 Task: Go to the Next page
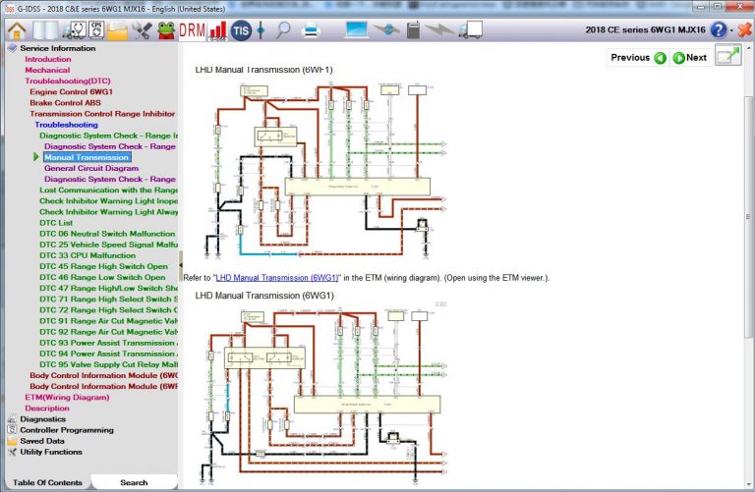(x=689, y=57)
